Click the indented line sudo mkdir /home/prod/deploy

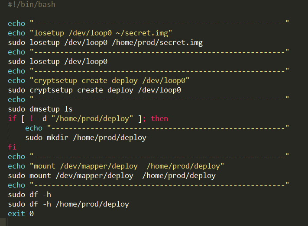click(86, 137)
